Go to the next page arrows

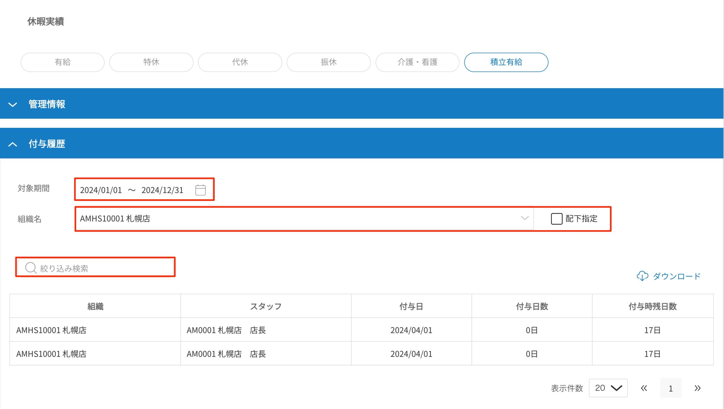pyautogui.click(x=697, y=388)
